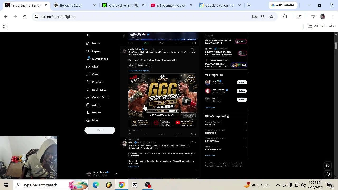Open Chat in the X sidebar
The image size is (338, 190).
coord(92,66)
